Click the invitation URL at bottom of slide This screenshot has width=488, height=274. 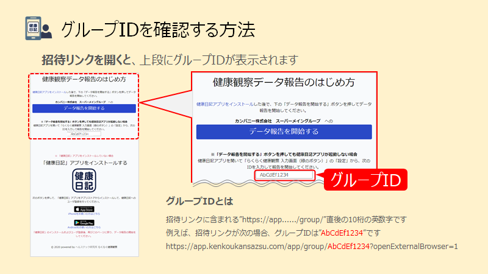[312, 246]
